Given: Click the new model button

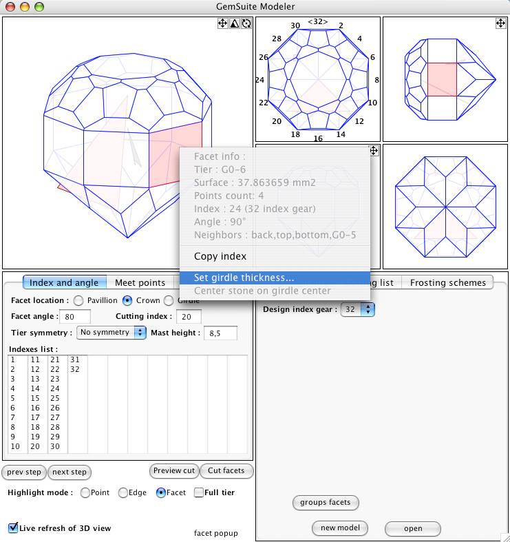Looking at the screenshot, I should pyautogui.click(x=340, y=528).
